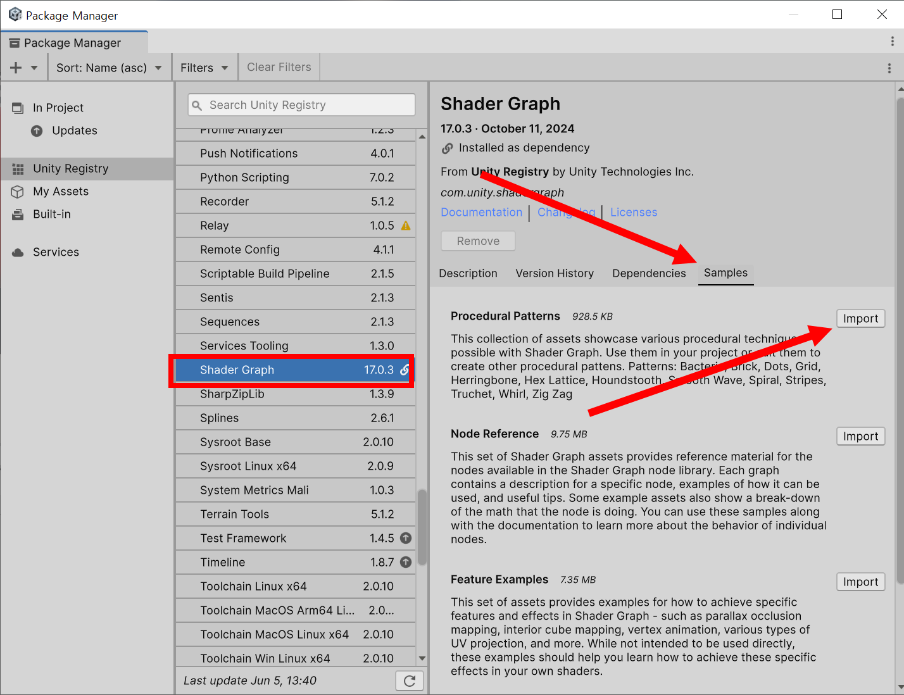Image resolution: width=904 pixels, height=695 pixels.
Task: Open the add package dropdown arrow
Action: pos(34,68)
